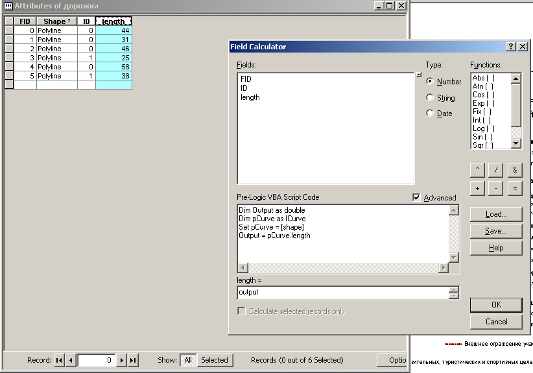Select ID in the Fields list
Screen dimensions: 533x373
tap(244, 88)
